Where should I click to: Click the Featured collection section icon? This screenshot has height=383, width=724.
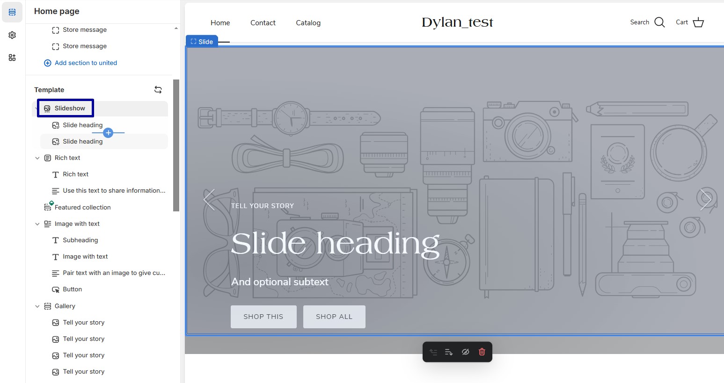pos(48,207)
